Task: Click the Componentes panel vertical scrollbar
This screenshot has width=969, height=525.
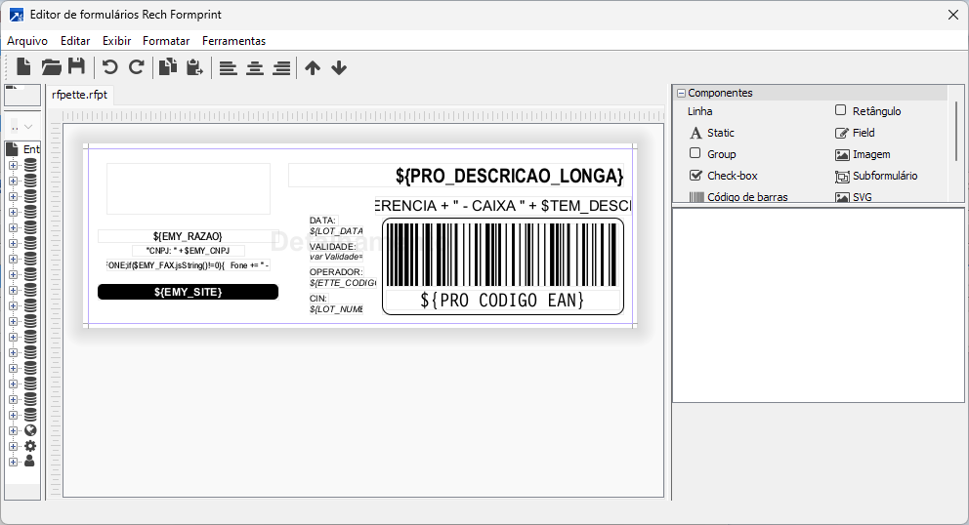Action: tap(957, 131)
